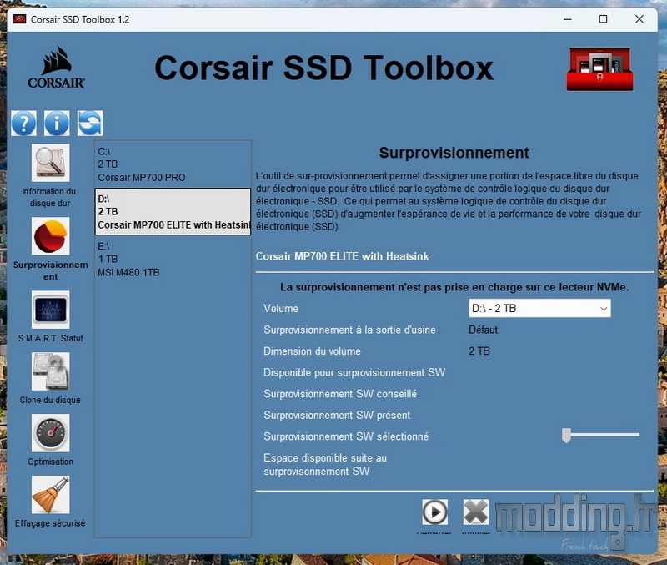
Task: Start overprovisioning with the play arrow button
Action: coord(434,512)
